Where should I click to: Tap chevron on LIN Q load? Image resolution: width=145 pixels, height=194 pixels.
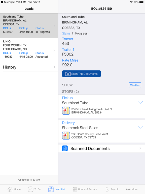pos(54,51)
